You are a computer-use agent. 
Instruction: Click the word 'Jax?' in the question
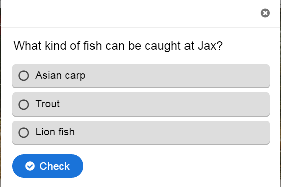(210, 46)
